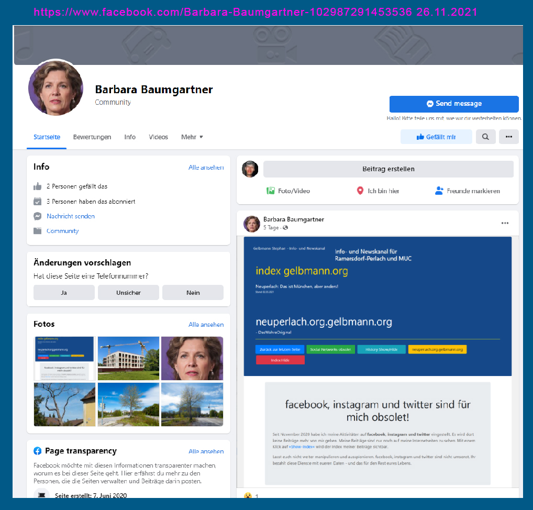Click the subscribers checkmark icon in Info
This screenshot has height=510, width=533.
click(37, 201)
